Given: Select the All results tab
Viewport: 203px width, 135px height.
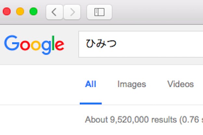Looking at the screenshot, I should (x=91, y=84).
